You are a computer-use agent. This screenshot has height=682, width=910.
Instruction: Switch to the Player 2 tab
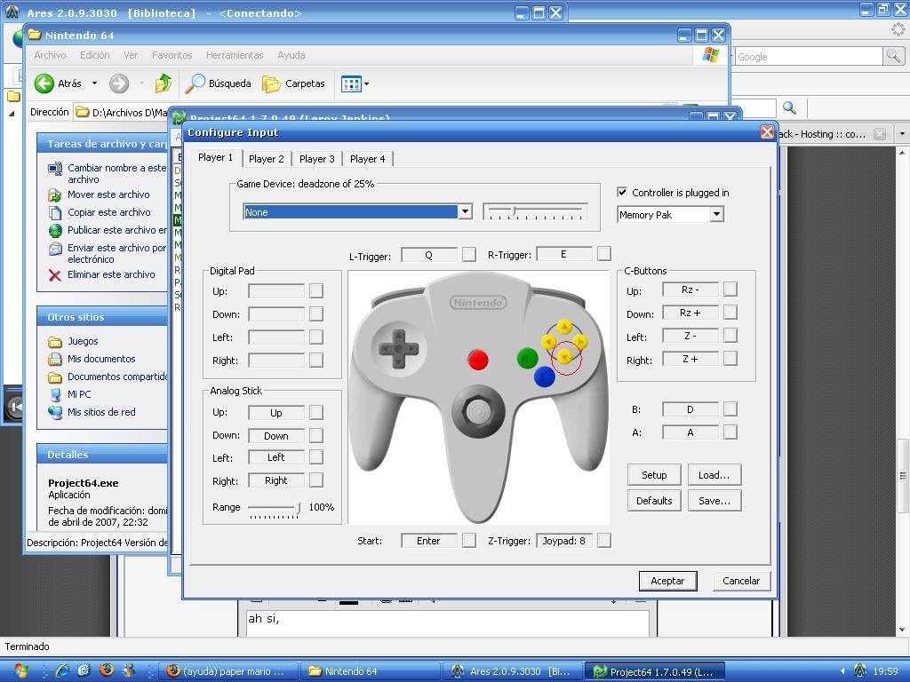(266, 159)
